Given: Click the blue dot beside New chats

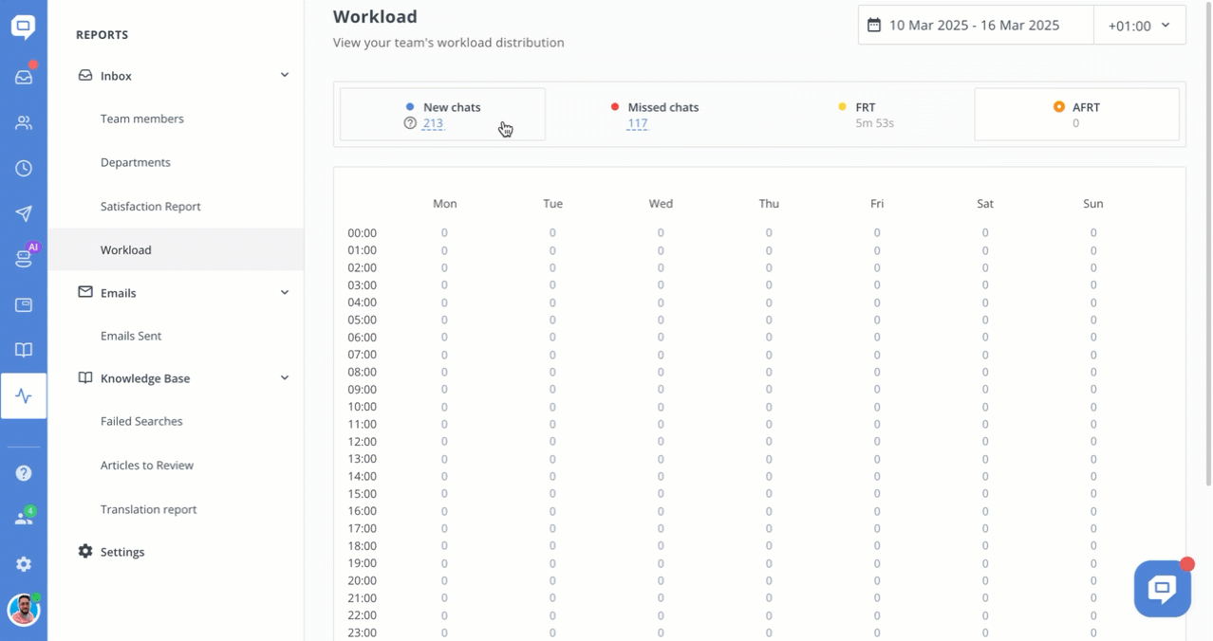Looking at the screenshot, I should pyautogui.click(x=410, y=107).
